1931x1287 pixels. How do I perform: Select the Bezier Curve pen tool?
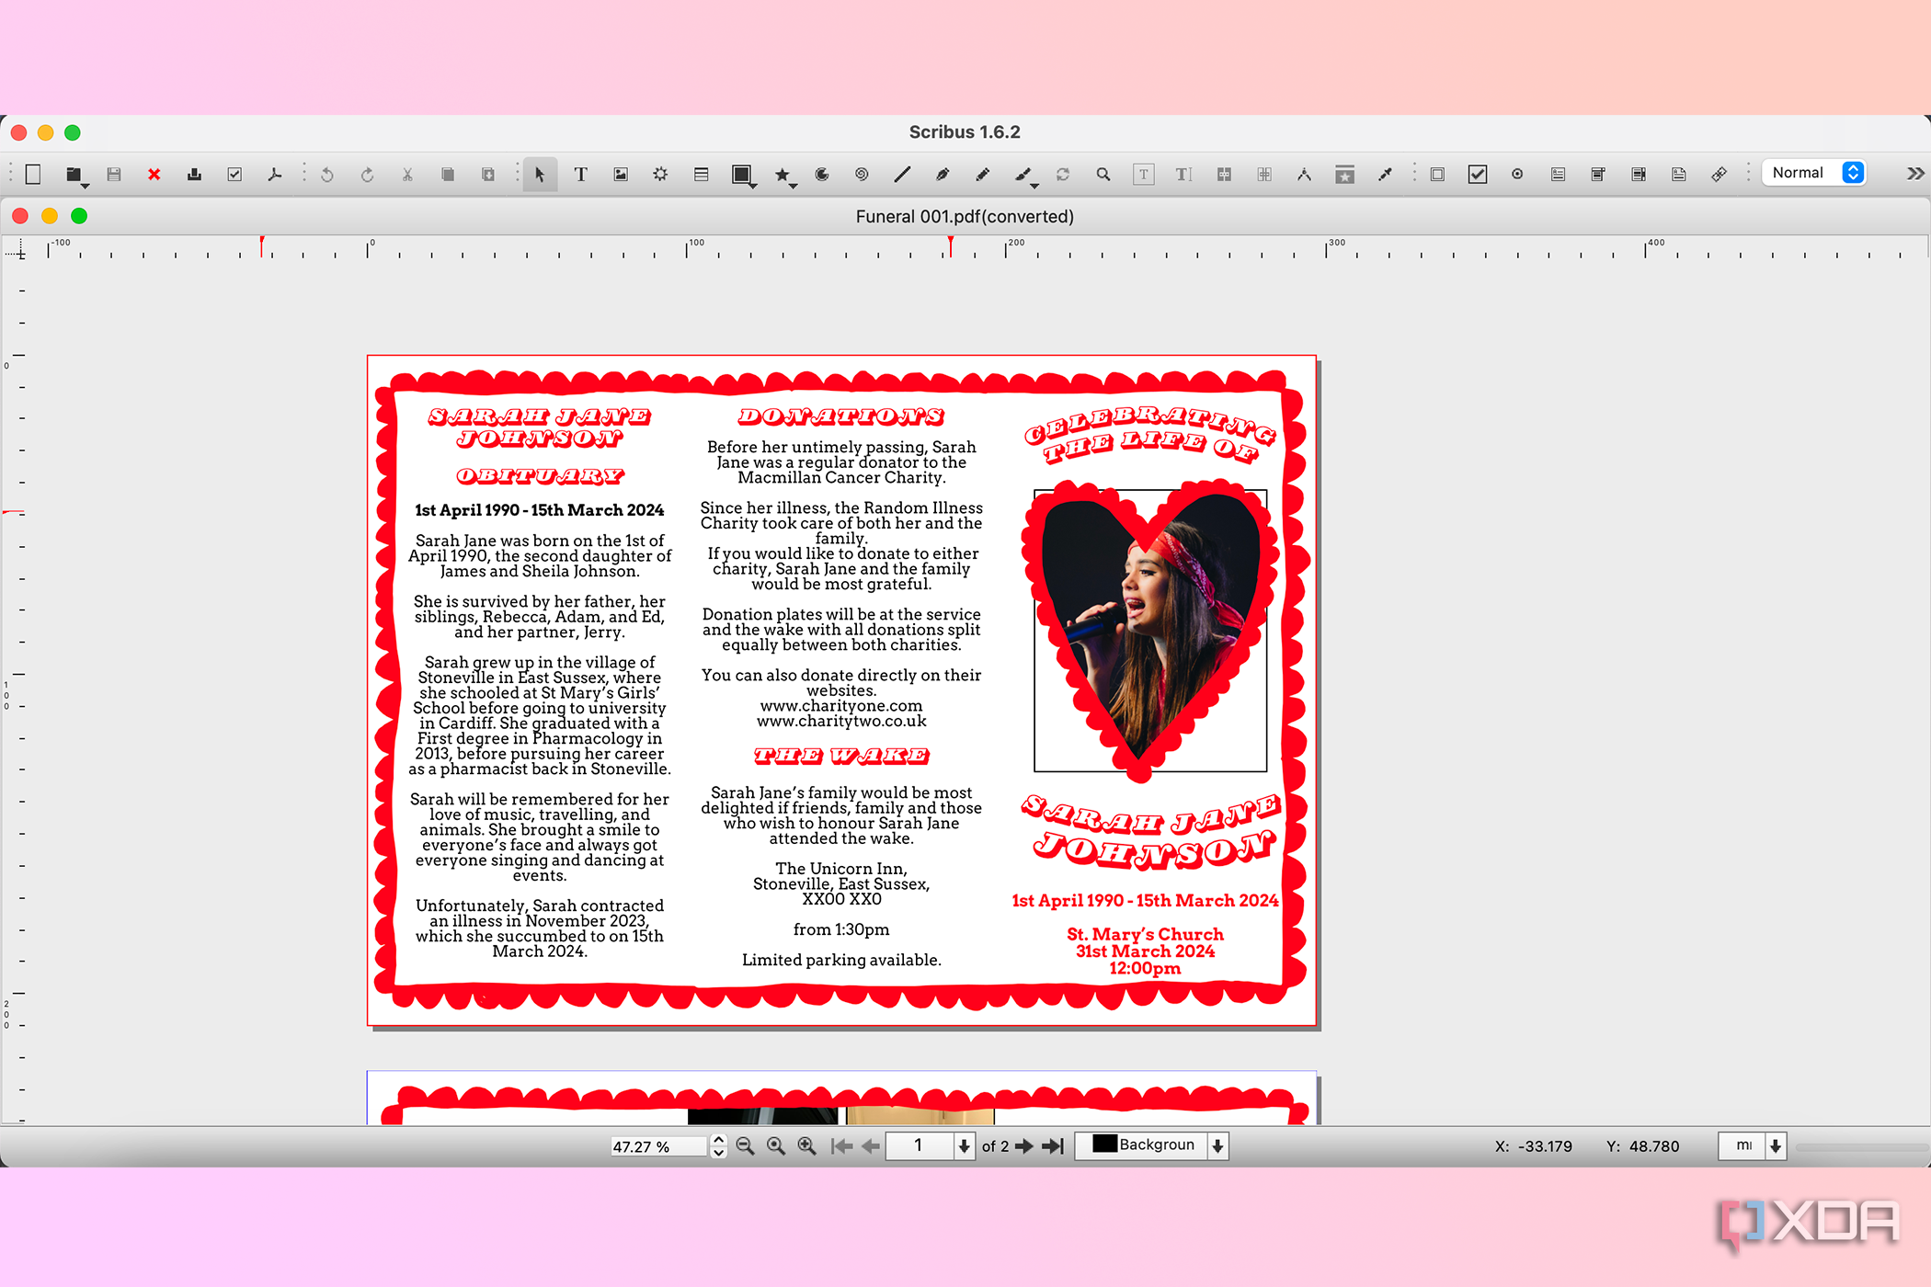click(x=943, y=175)
